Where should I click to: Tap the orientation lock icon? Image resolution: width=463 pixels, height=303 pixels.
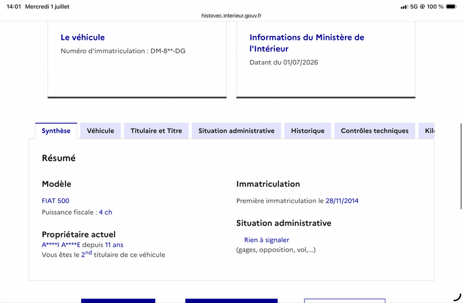(422, 6)
